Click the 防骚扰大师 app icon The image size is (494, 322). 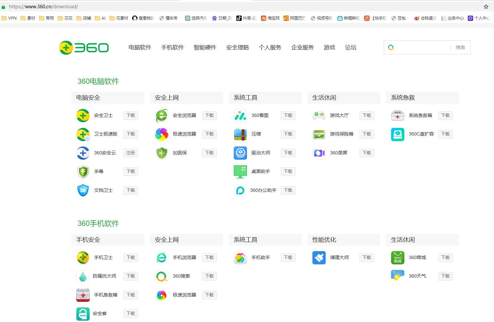[83, 276]
